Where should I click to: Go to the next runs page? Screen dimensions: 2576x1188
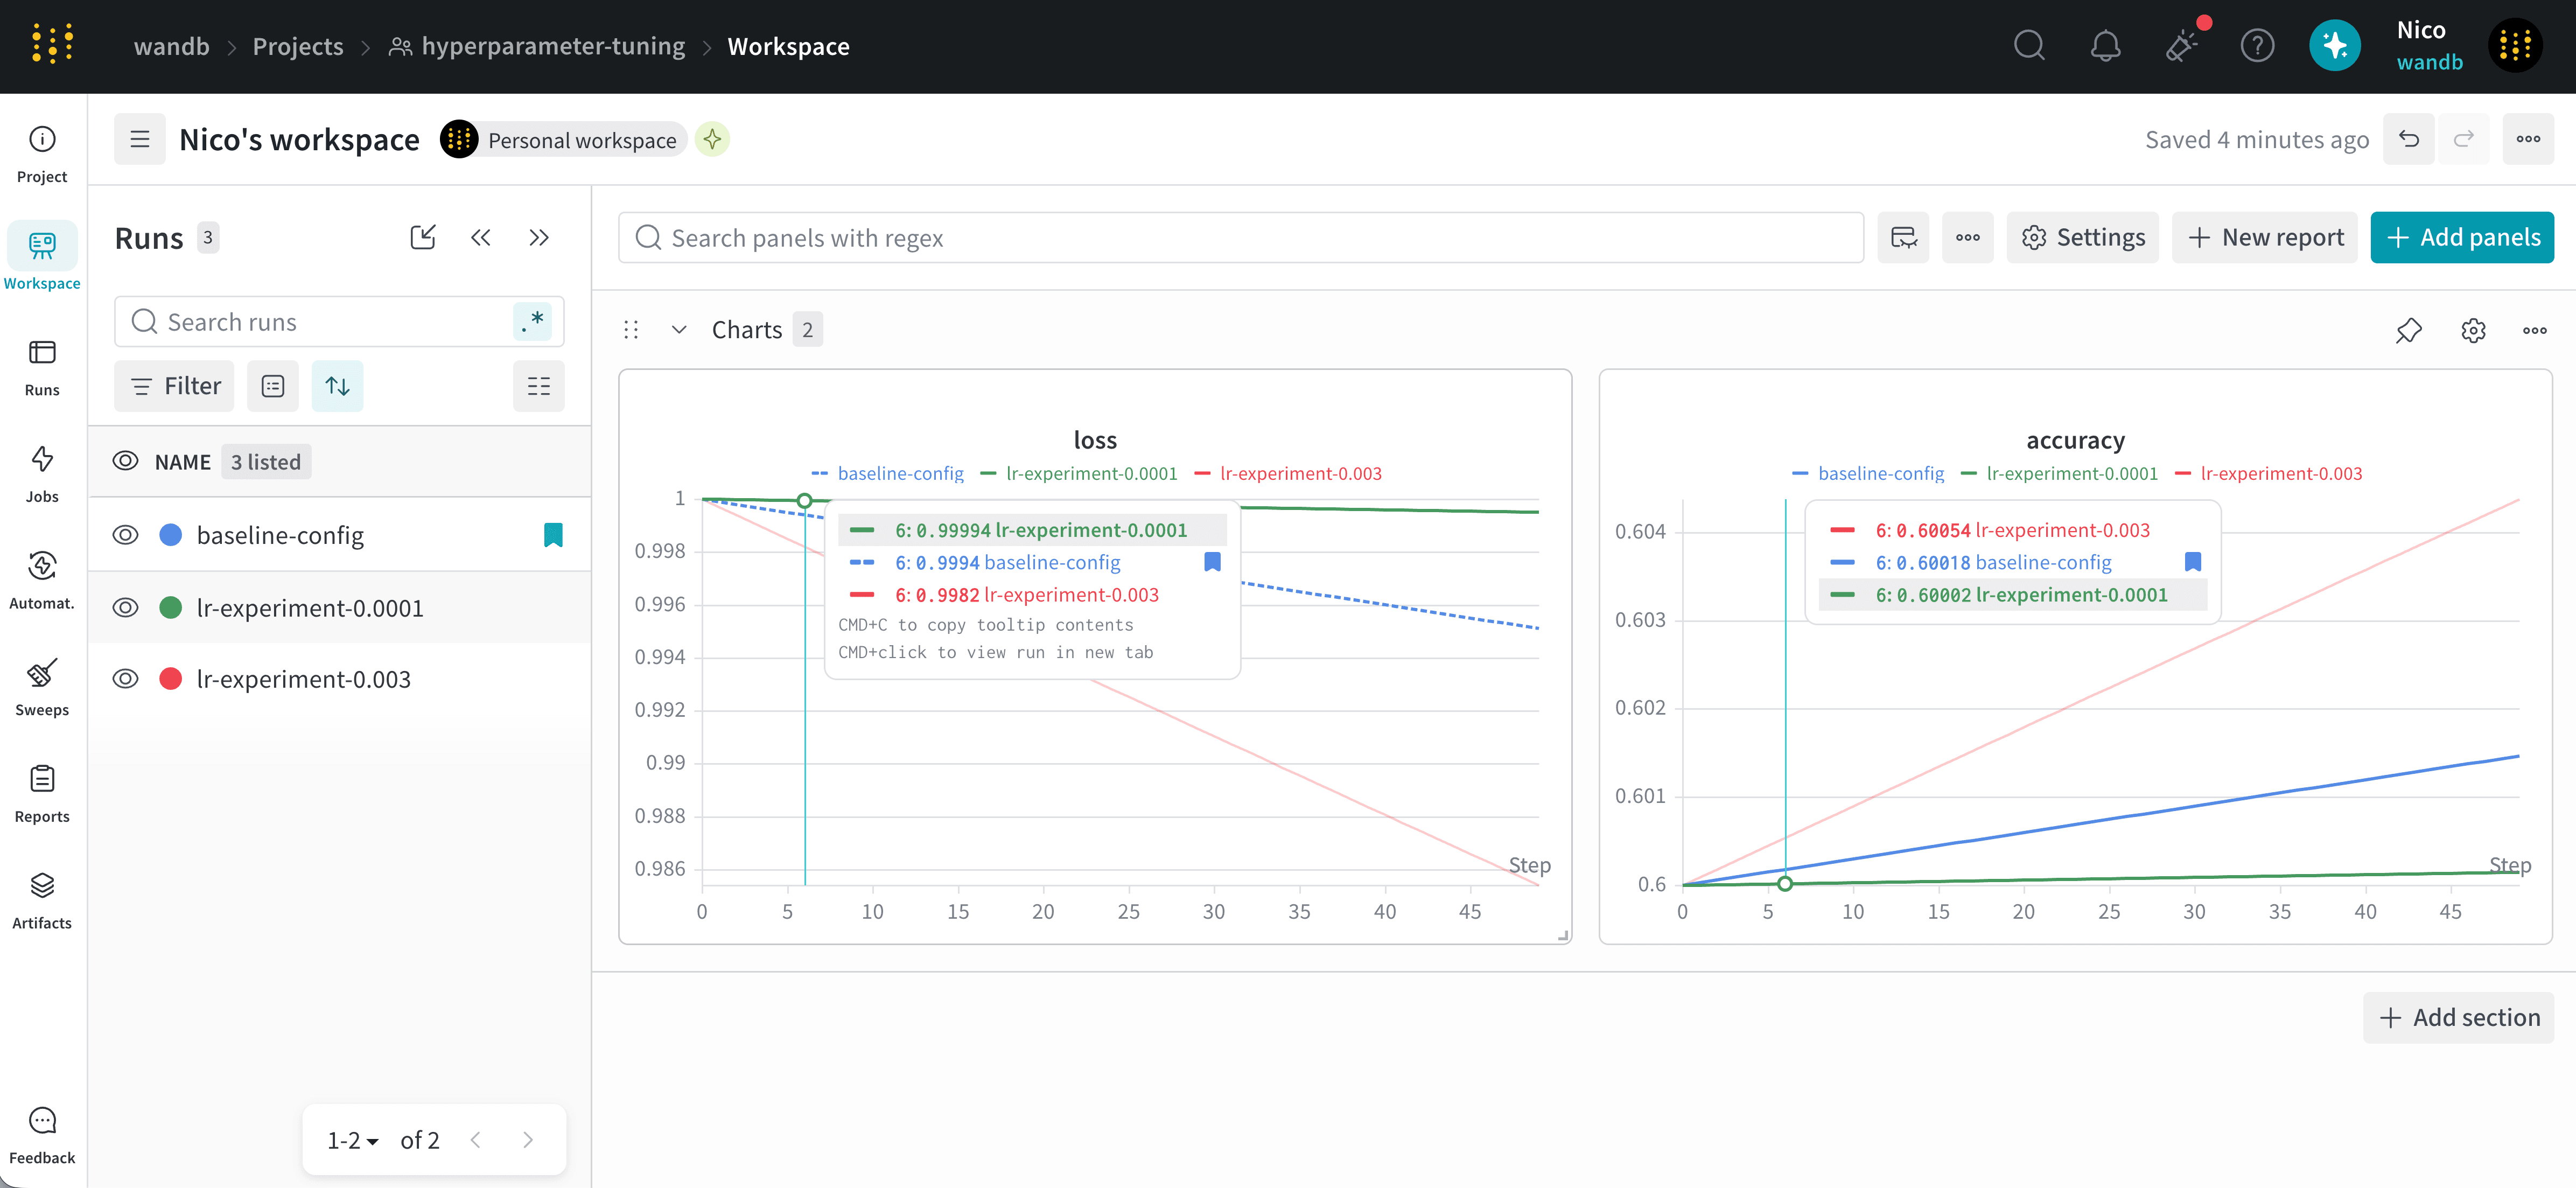pos(528,1140)
